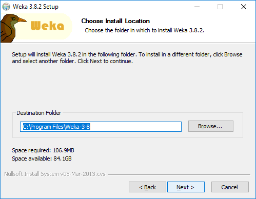This screenshot has width=256, height=199.
Task: Click the Weka setup icon in title bar
Action: click(x=6, y=7)
